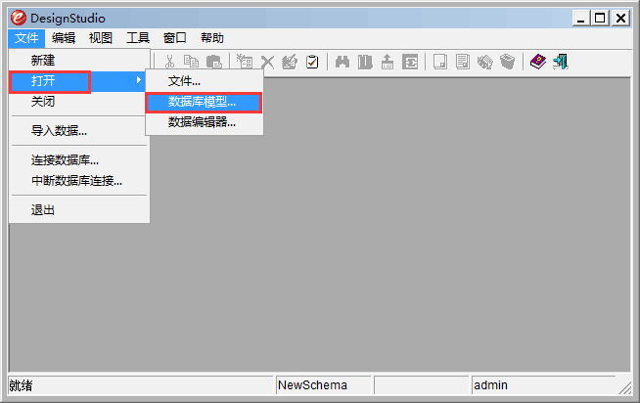
Task: Click the binoculars Find toolbar icon
Action: (343, 62)
